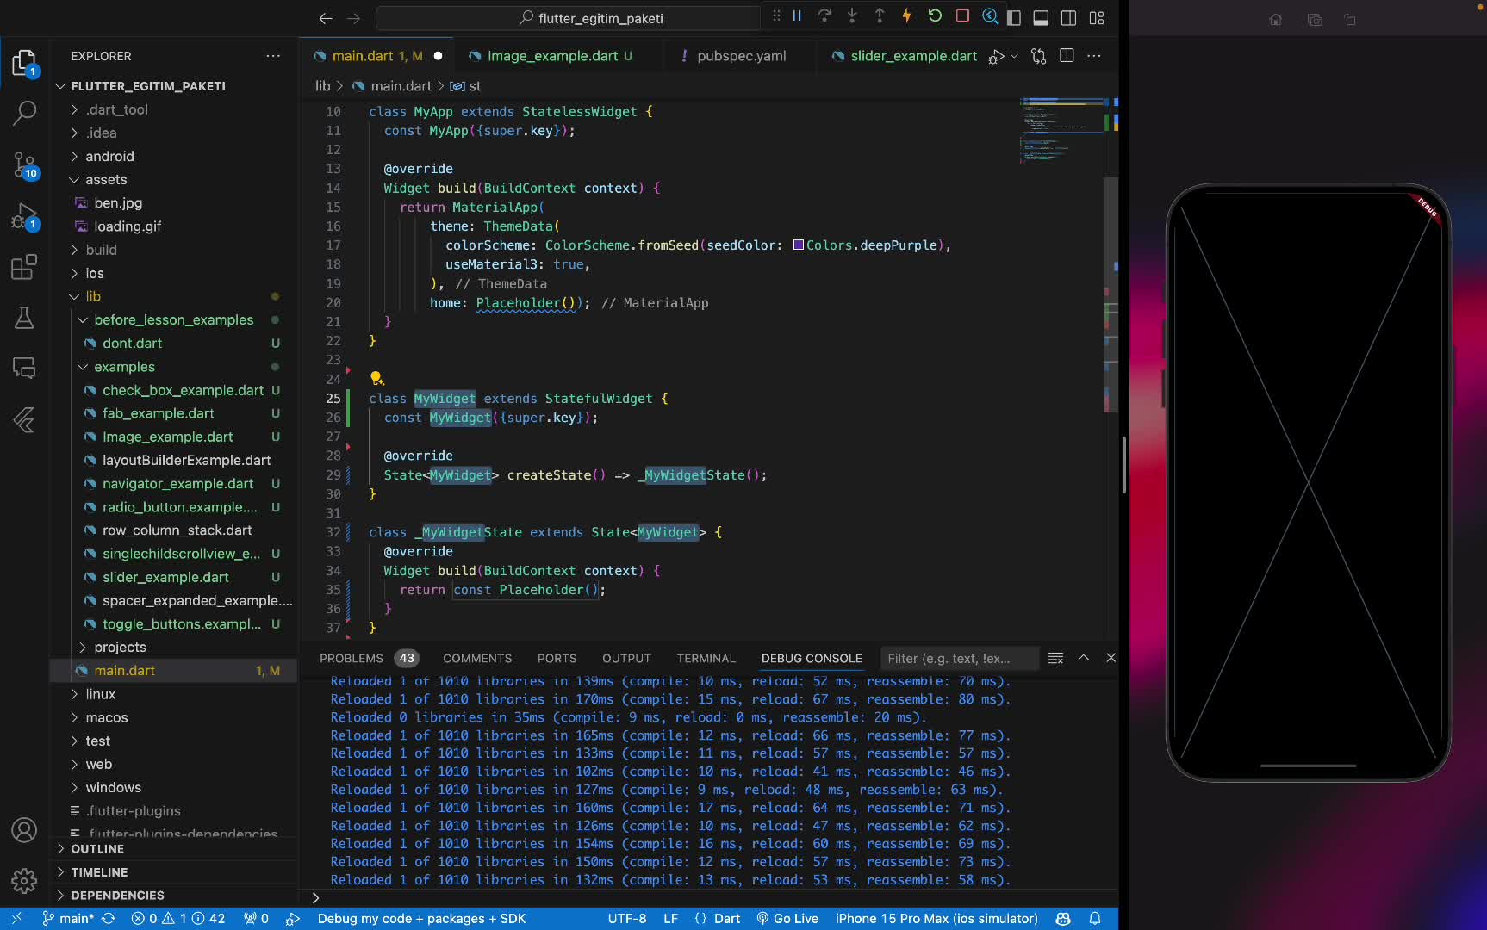The width and height of the screenshot is (1487, 930).
Task: Click Step Out in debug toolbar
Action: 880,16
